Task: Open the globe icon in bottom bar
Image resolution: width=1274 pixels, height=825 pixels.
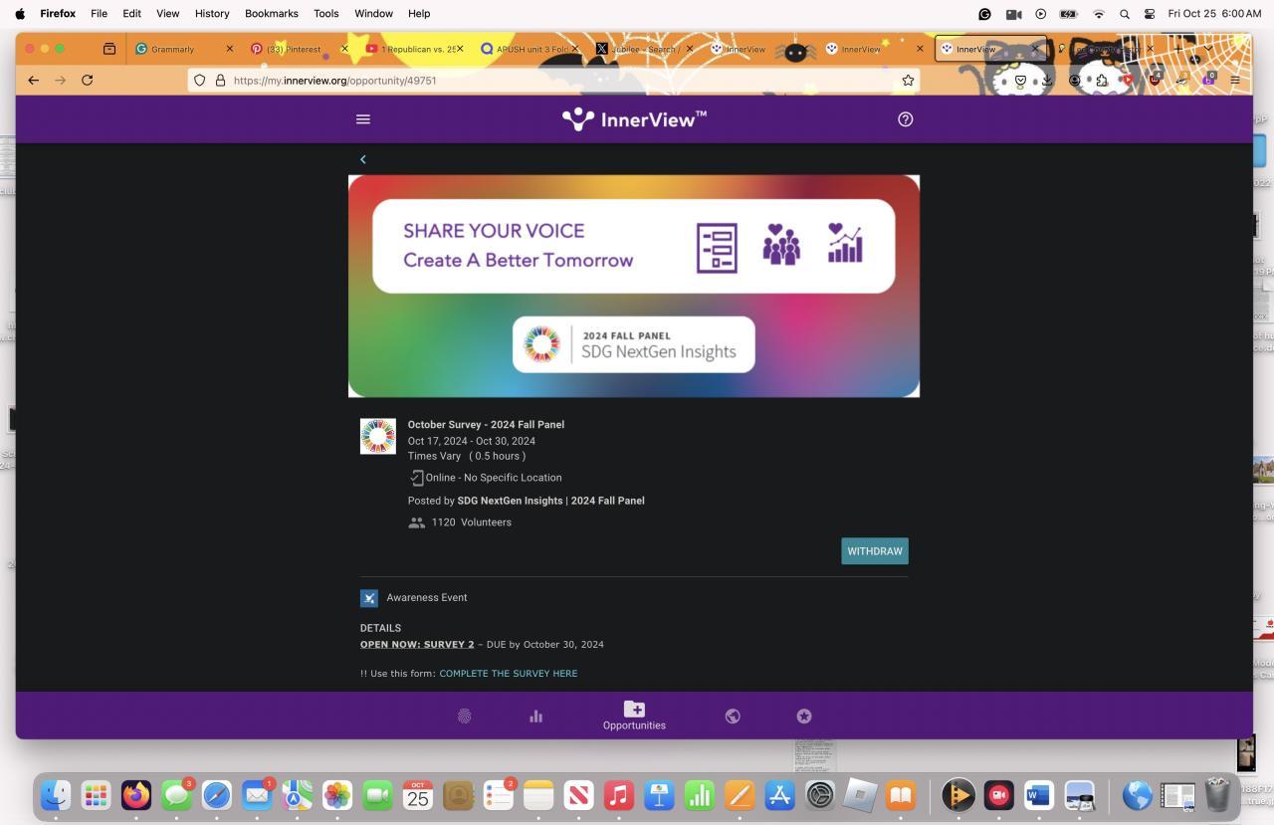Action: click(733, 717)
